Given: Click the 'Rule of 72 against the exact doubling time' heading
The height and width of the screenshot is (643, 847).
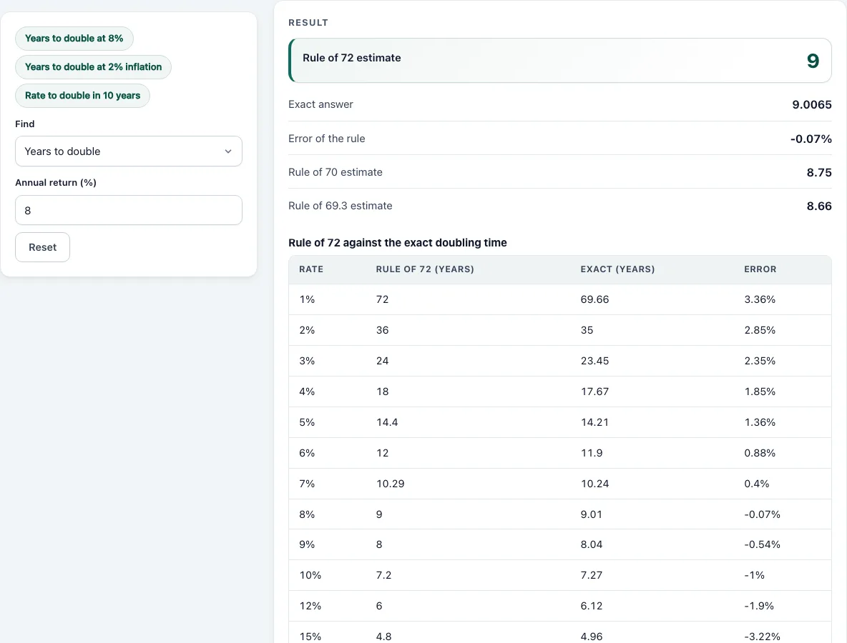Looking at the screenshot, I should pyautogui.click(x=398, y=243).
